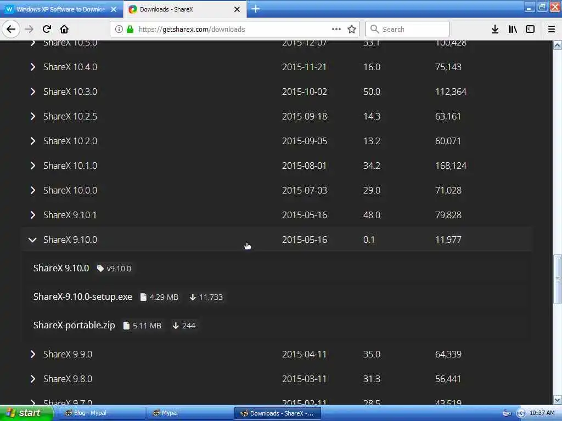
Task: Expand ShareX 9.10.1 release row
Action: (278, 215)
